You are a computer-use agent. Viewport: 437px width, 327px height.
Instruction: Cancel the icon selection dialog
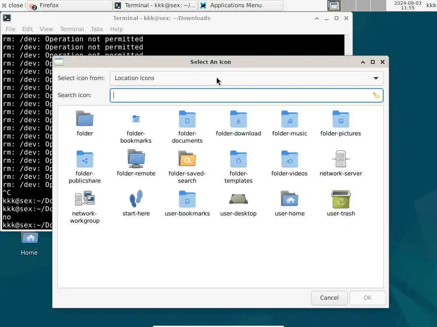click(329, 298)
